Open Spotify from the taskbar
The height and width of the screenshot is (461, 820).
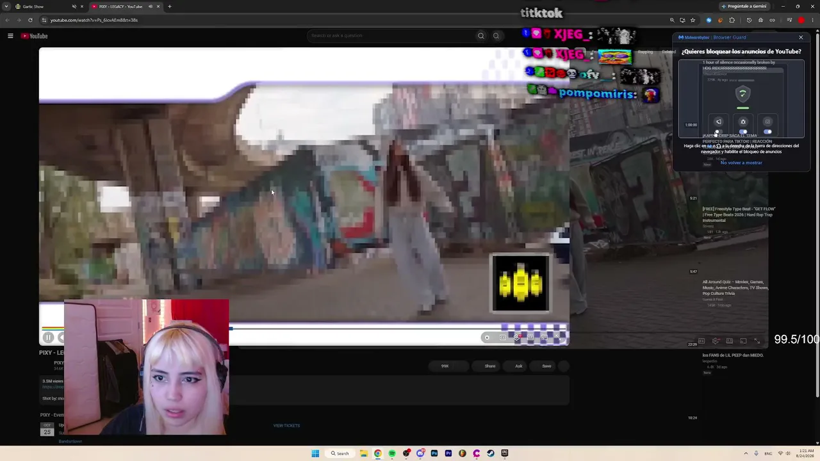pos(392,453)
